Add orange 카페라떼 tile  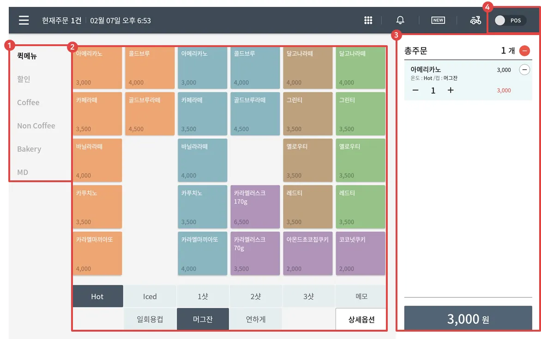coord(97,114)
